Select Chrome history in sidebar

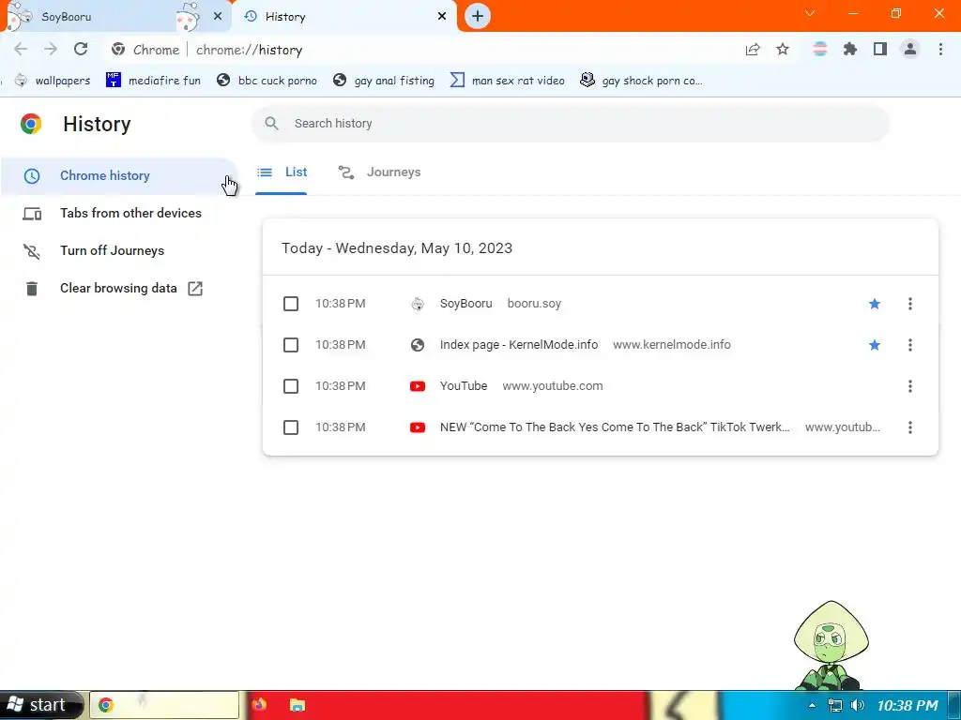point(119,175)
